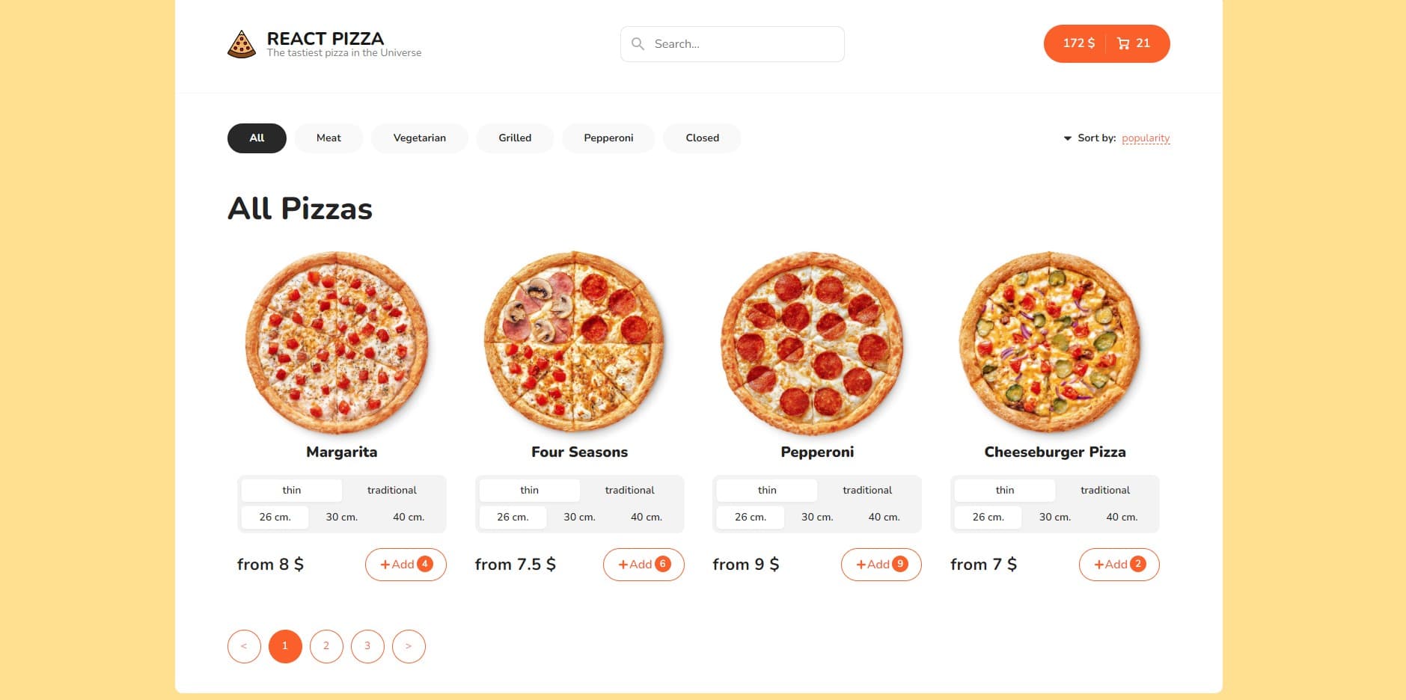Click the search magnifier icon
The width and height of the screenshot is (1406, 700).
(638, 44)
